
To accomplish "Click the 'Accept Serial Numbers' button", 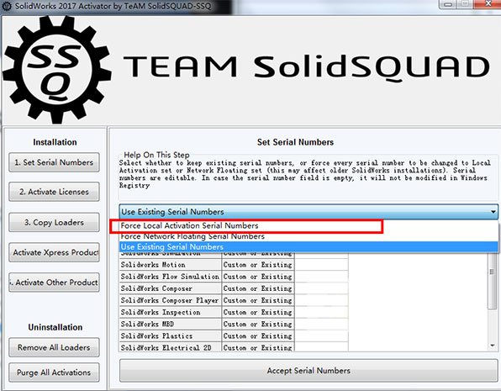I will pyautogui.click(x=309, y=371).
